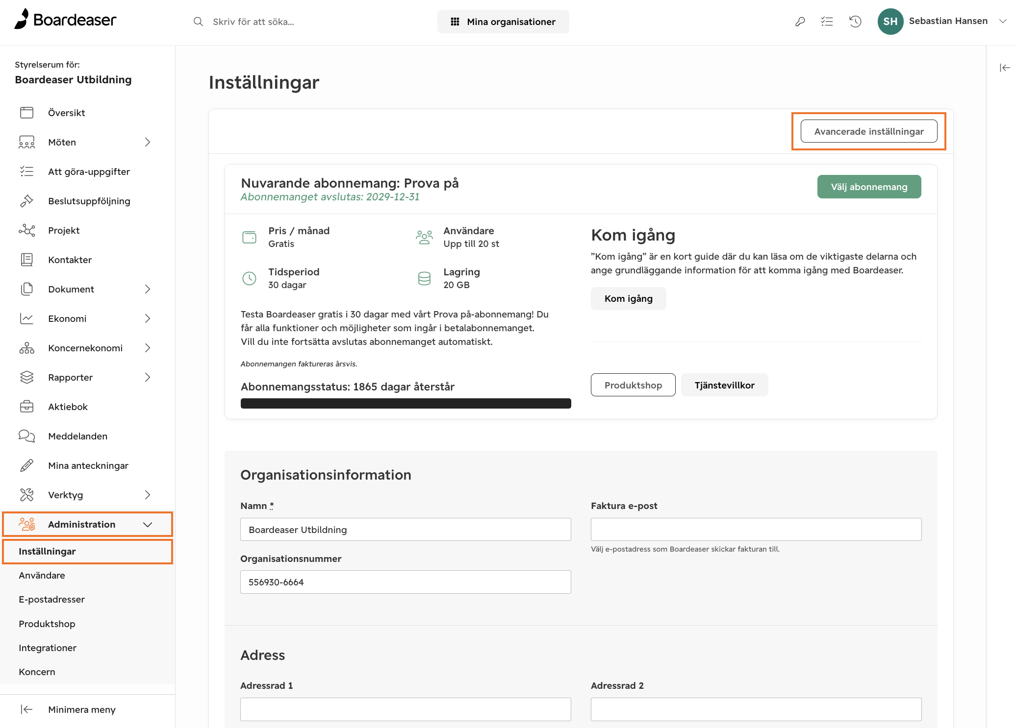Click the Kontakter menu label
Screen dimensions: 1016x728
pyautogui.click(x=70, y=260)
